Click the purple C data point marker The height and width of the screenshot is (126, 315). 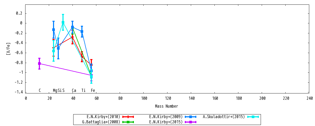click(x=39, y=64)
